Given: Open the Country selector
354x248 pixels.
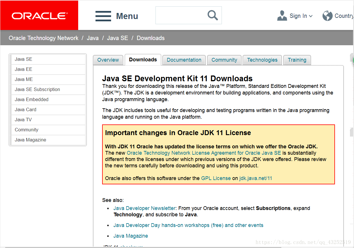Looking at the screenshot, I should tap(344, 16).
